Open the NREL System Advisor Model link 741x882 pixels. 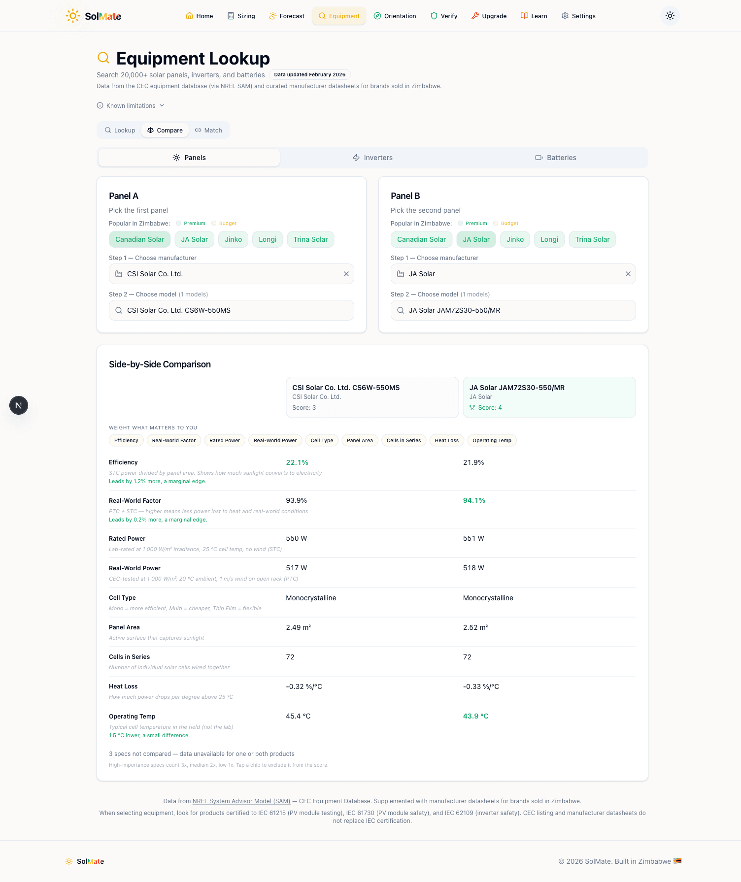[x=241, y=801]
